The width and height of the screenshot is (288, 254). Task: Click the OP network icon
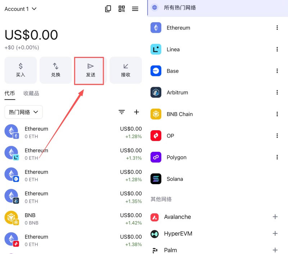tap(156, 136)
